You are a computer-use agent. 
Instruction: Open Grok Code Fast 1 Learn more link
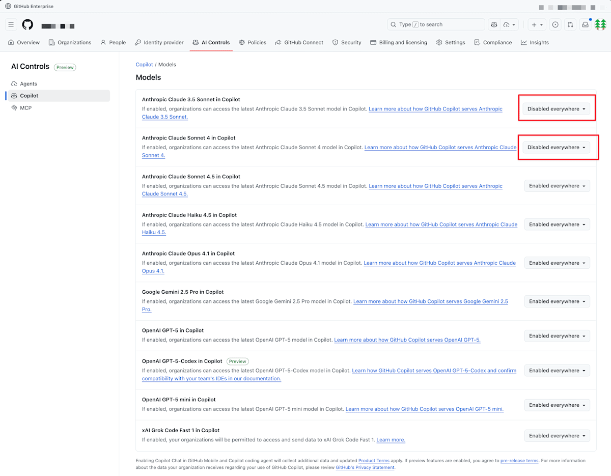pos(391,440)
